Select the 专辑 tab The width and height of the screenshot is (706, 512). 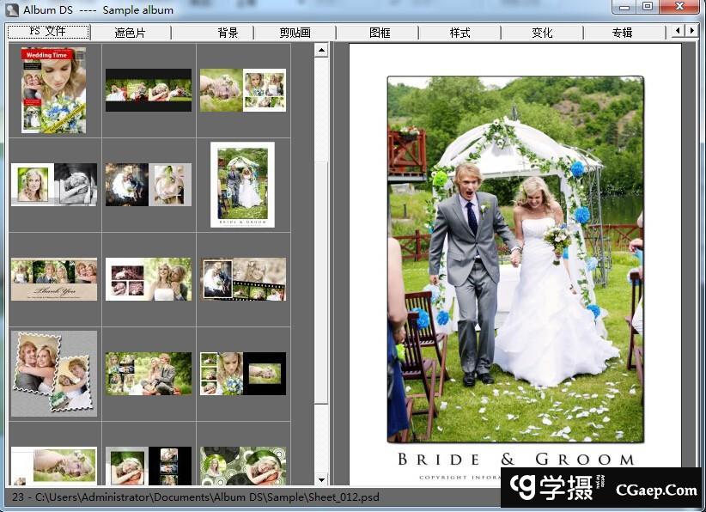623,33
